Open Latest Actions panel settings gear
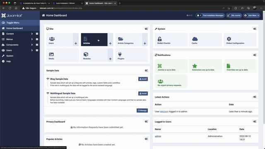The width and height of the screenshot is (265, 149). click(x=255, y=97)
